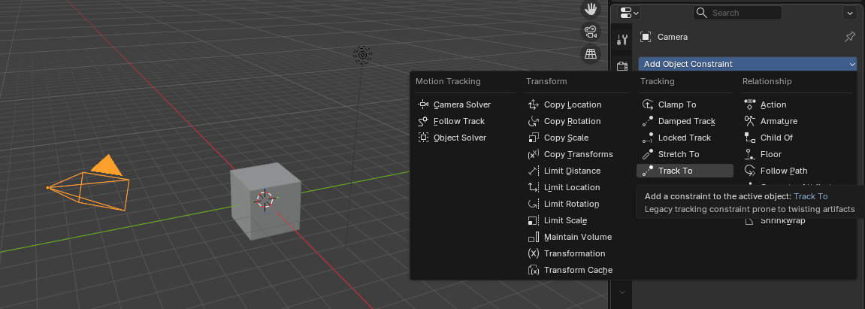The width and height of the screenshot is (865, 309).
Task: Click the Properties search field
Action: pyautogui.click(x=737, y=13)
